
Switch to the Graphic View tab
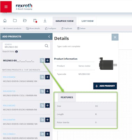pos(65,21)
